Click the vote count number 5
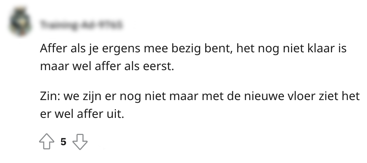Image resolution: width=367 pixels, height=163 pixels. point(63,142)
